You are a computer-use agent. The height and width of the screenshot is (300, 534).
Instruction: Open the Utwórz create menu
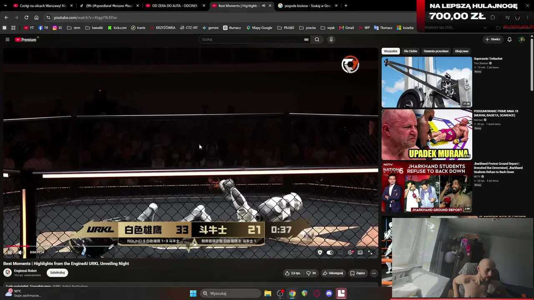tap(493, 40)
